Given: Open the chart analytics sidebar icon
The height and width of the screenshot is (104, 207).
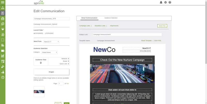Looking at the screenshot, I should coord(3,56).
